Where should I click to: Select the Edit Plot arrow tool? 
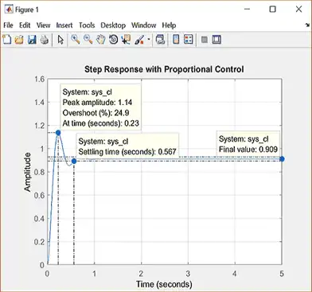[x=60, y=40]
